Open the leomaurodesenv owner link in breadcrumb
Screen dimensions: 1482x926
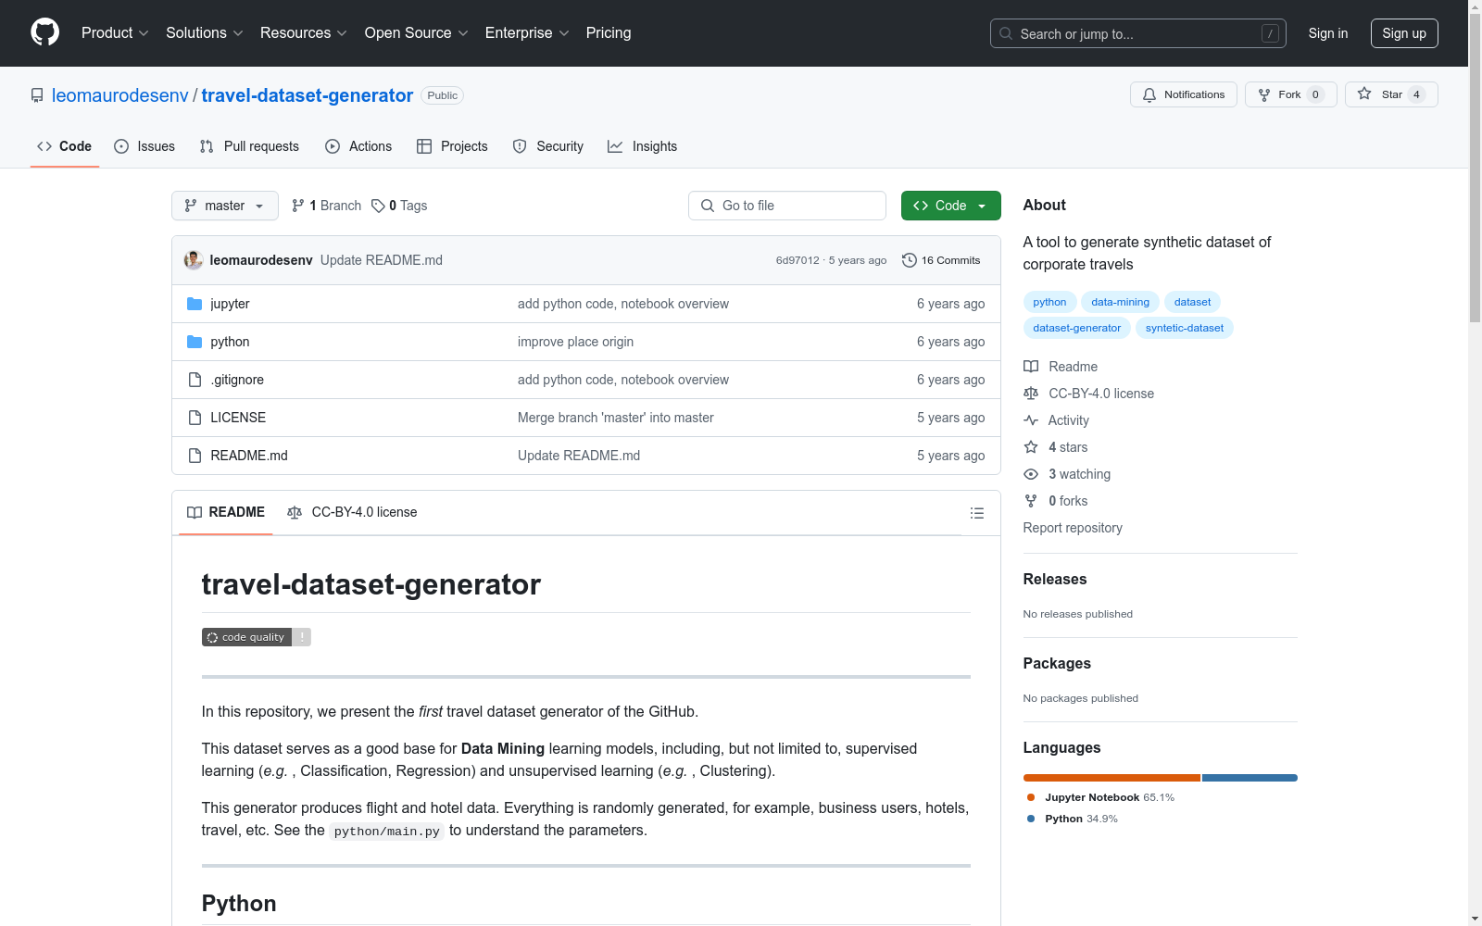coord(120,95)
